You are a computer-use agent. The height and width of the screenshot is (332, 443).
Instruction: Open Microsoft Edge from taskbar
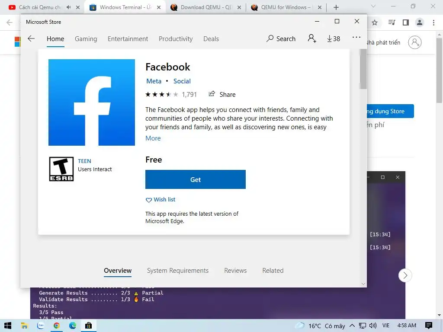coord(73,326)
